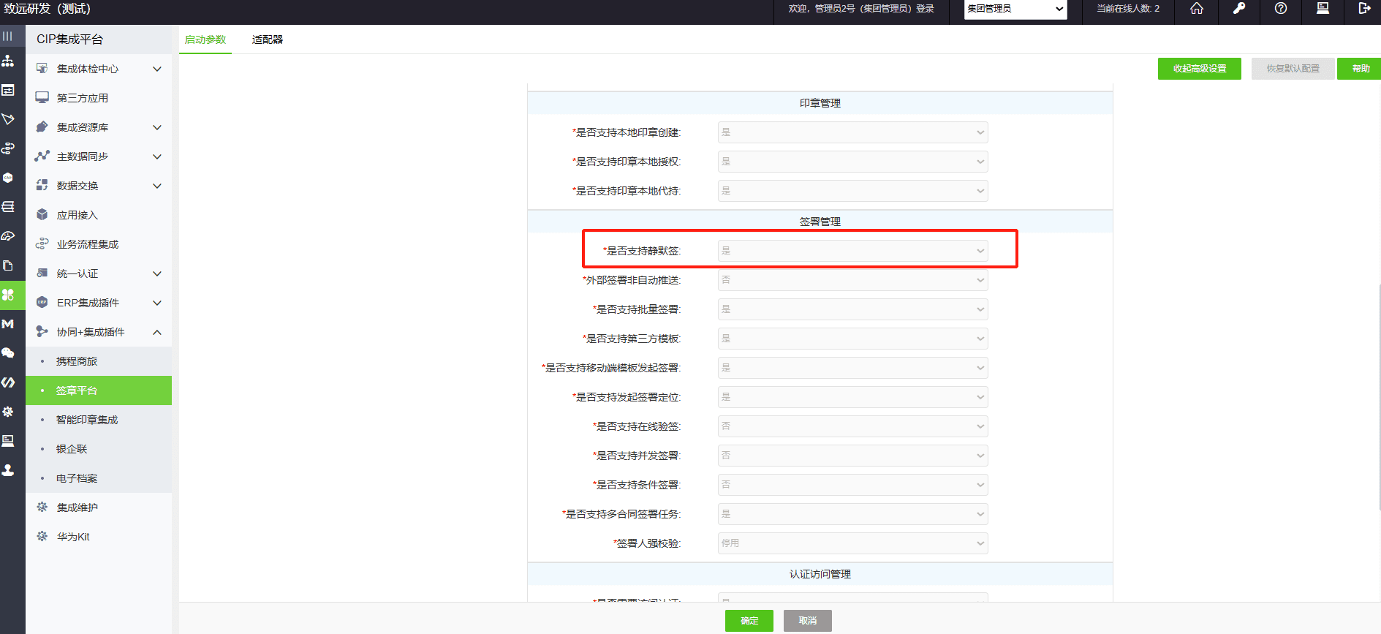
Task: Log out using the exit icon
Action: coord(1364,9)
